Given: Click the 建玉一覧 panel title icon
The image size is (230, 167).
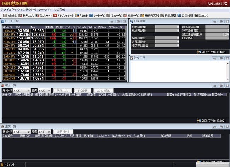Looking at the screenshot, I should (x=2, y=85).
